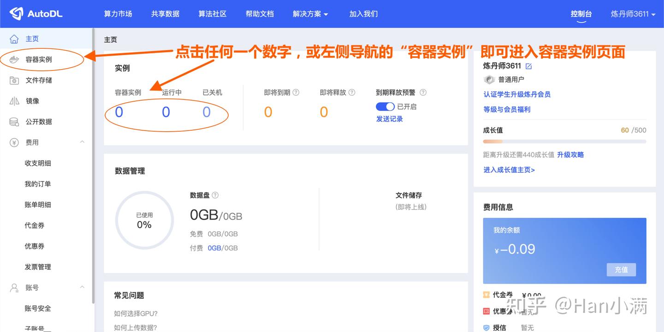Click the 即将释放 count number

coord(324,112)
